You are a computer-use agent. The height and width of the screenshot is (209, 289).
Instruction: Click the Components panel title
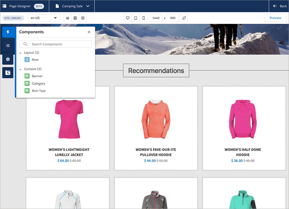click(31, 32)
